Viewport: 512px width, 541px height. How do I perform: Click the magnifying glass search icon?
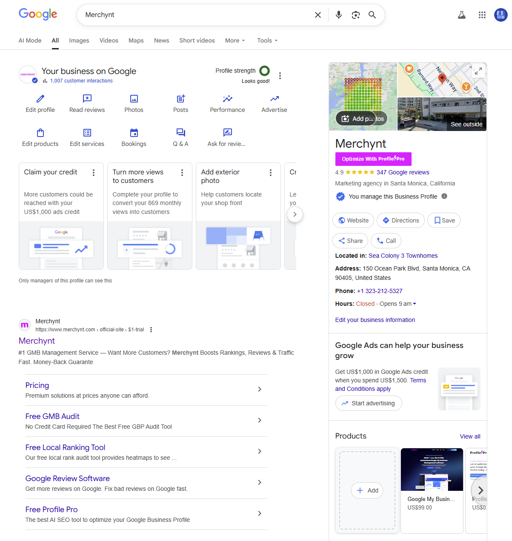coord(372,15)
